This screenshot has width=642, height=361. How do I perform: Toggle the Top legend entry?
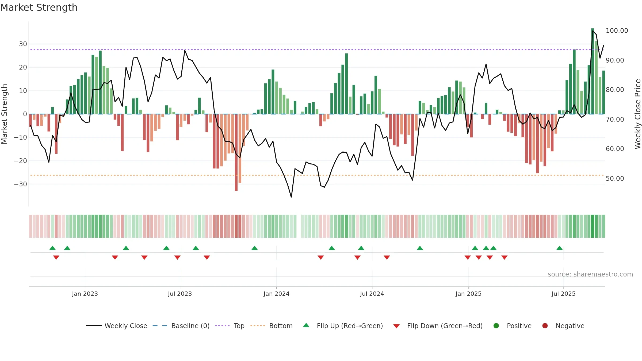click(x=230, y=326)
